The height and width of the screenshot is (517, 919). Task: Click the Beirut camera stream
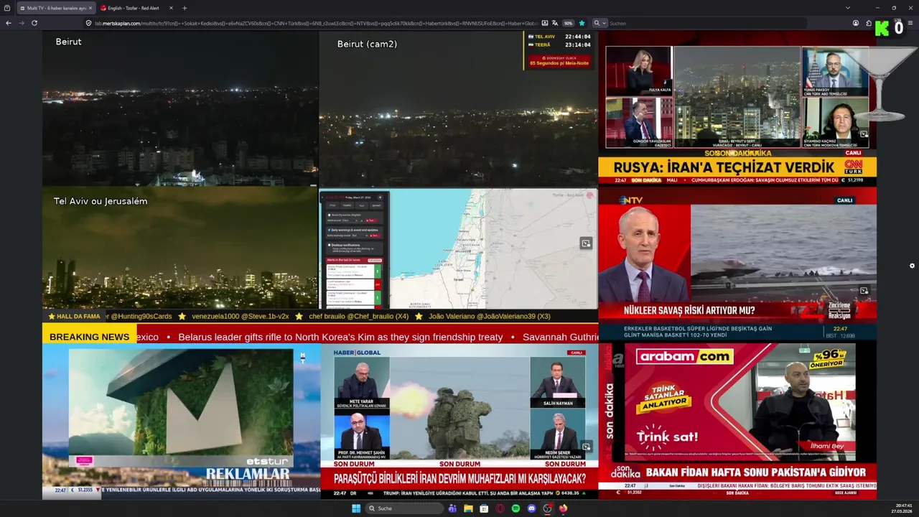point(180,109)
